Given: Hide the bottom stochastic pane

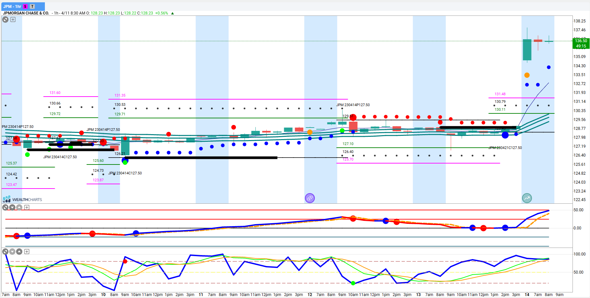Looking at the screenshot, I should (5, 252).
